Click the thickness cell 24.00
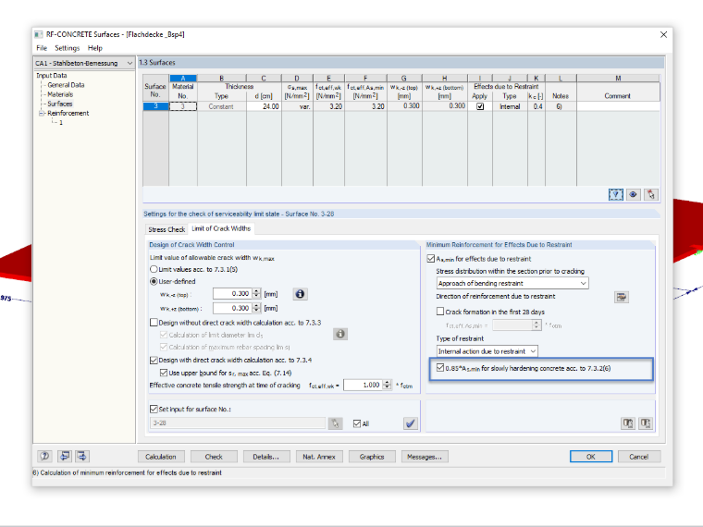This screenshot has height=527, width=703. (264, 106)
